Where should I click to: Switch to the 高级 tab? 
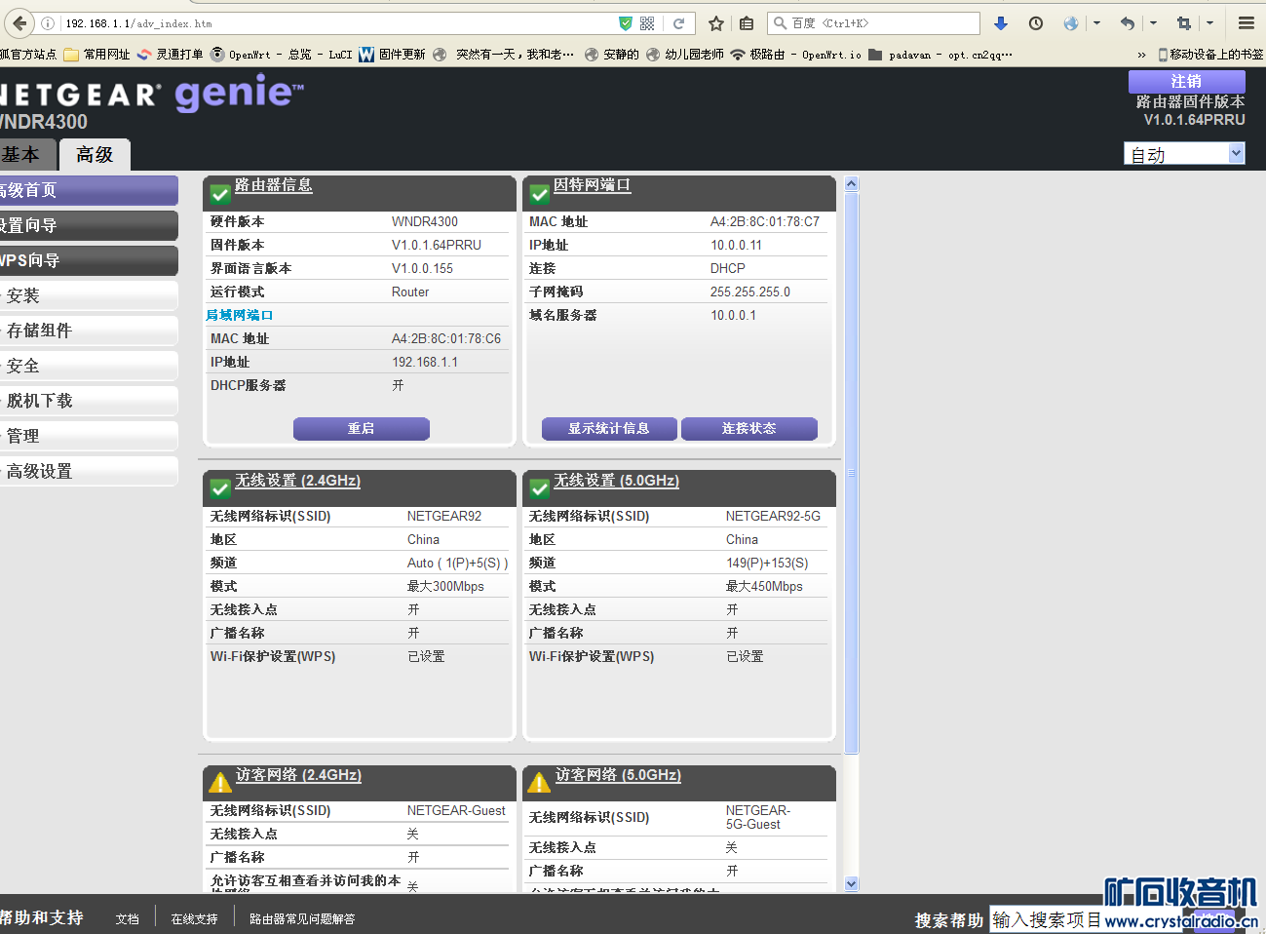pos(95,154)
